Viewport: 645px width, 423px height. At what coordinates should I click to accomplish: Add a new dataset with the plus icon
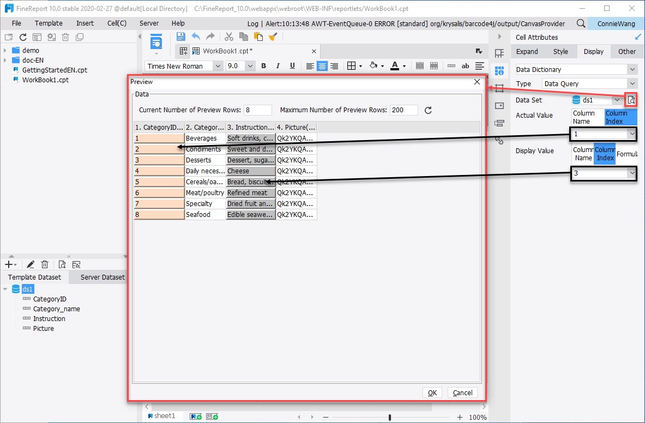(x=9, y=264)
